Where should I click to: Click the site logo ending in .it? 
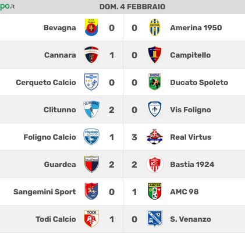tap(7, 6)
